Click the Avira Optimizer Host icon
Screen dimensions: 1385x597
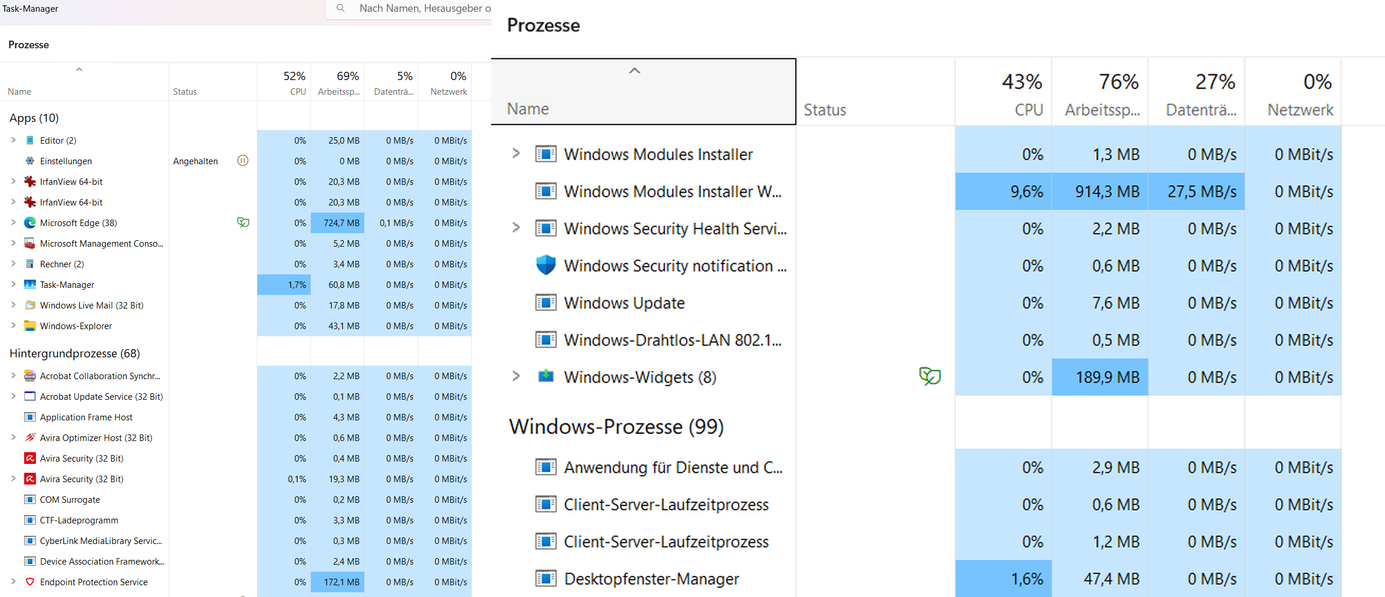point(29,437)
